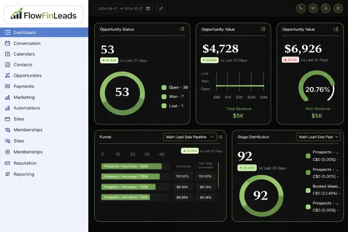The image size is (348, 232).
Task: Click the Reporting sidebar icon
Action: [x=8, y=174]
